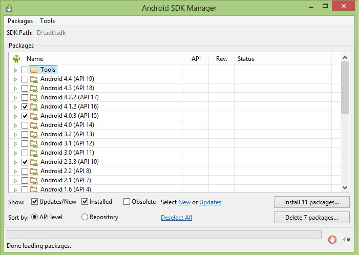Click the Rev. column header

[221, 59]
